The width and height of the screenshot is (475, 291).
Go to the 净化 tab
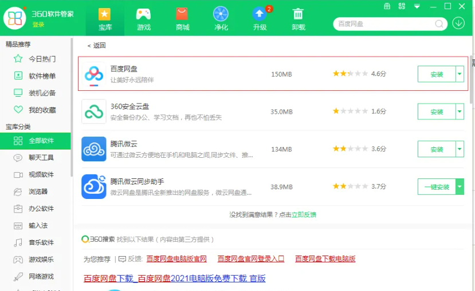[x=221, y=19]
